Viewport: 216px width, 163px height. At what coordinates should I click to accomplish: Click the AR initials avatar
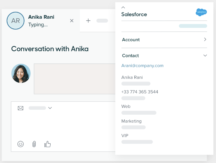pos(15,21)
